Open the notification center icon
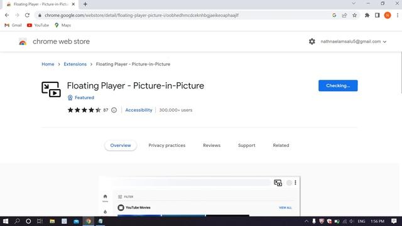 tap(394, 221)
